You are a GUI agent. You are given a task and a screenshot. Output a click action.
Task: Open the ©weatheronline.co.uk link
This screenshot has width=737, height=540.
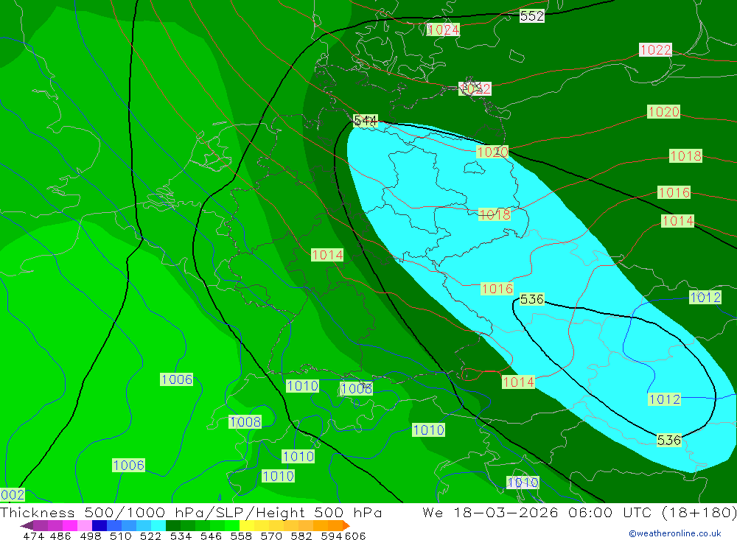point(674,533)
